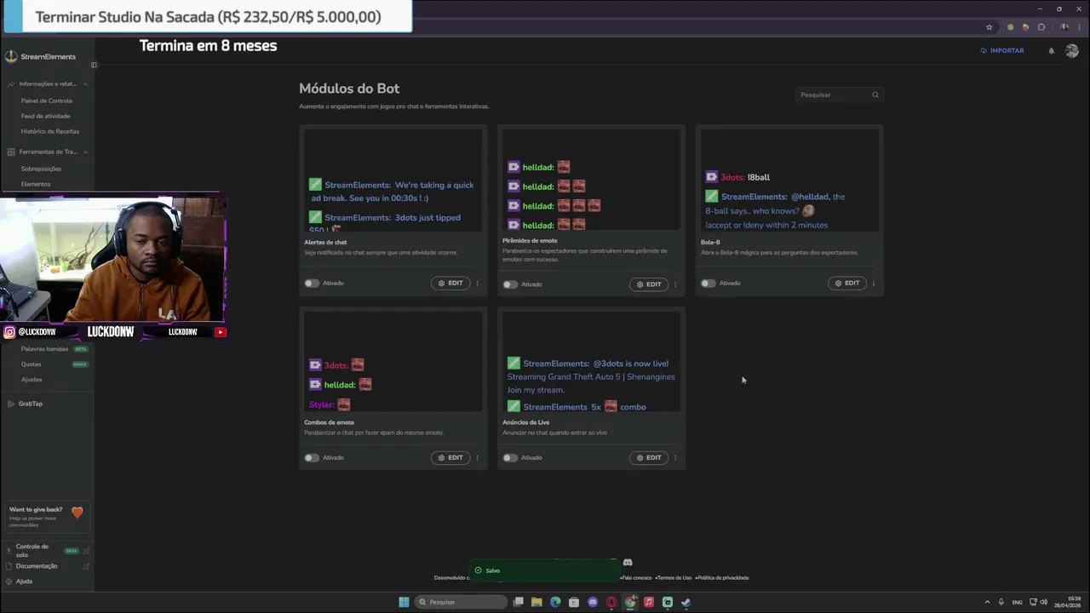Viewport: 1090px width, 613px height.
Task: Enable the Pirâmides de emote toggle
Action: tap(510, 284)
